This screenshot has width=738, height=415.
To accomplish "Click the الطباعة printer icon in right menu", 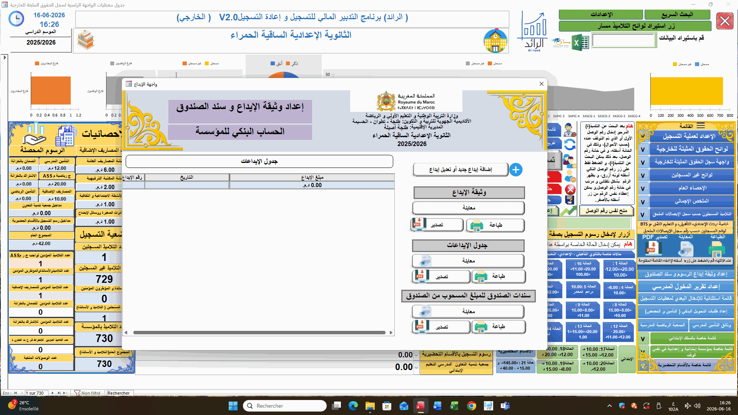I will 716,249.
